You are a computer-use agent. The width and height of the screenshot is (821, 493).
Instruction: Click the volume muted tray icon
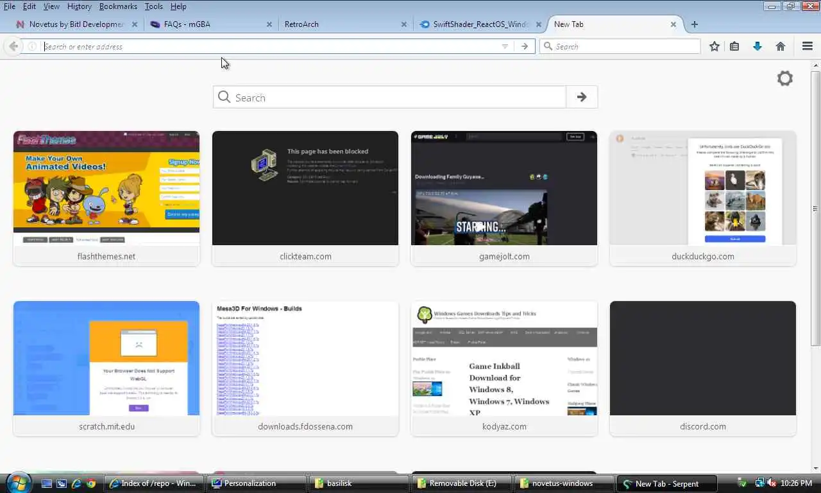click(x=772, y=483)
